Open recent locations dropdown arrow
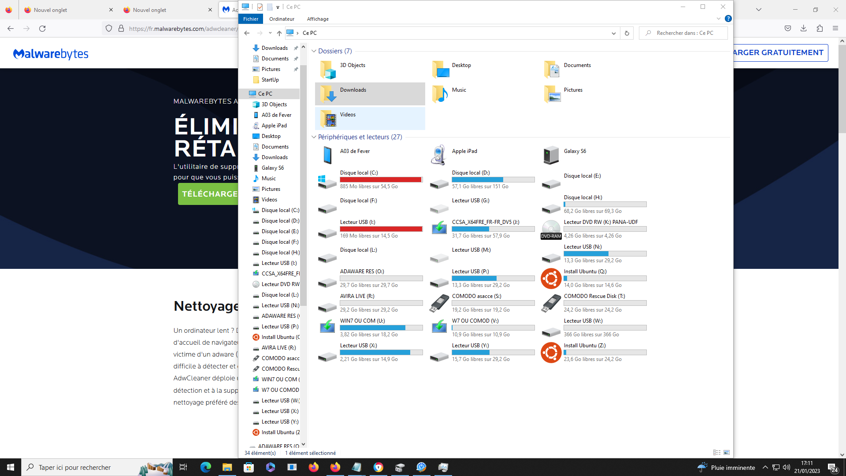This screenshot has width=846, height=476. point(270,33)
